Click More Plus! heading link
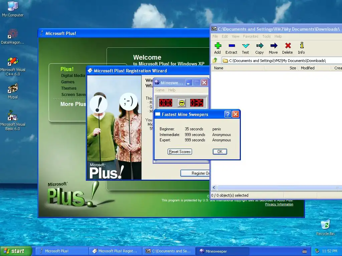The height and width of the screenshot is (256, 342). click(73, 104)
